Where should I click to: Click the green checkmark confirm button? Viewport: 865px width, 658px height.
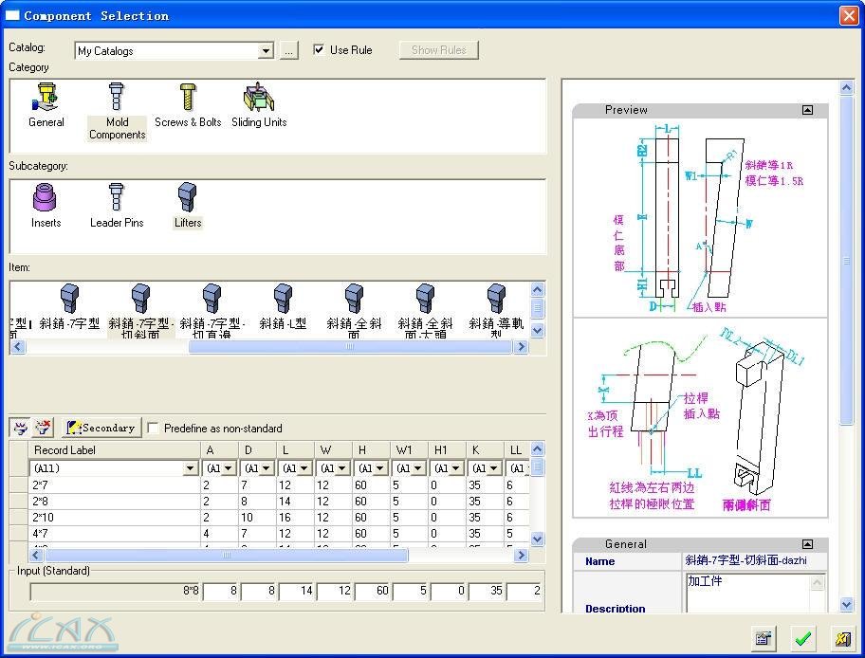click(803, 638)
